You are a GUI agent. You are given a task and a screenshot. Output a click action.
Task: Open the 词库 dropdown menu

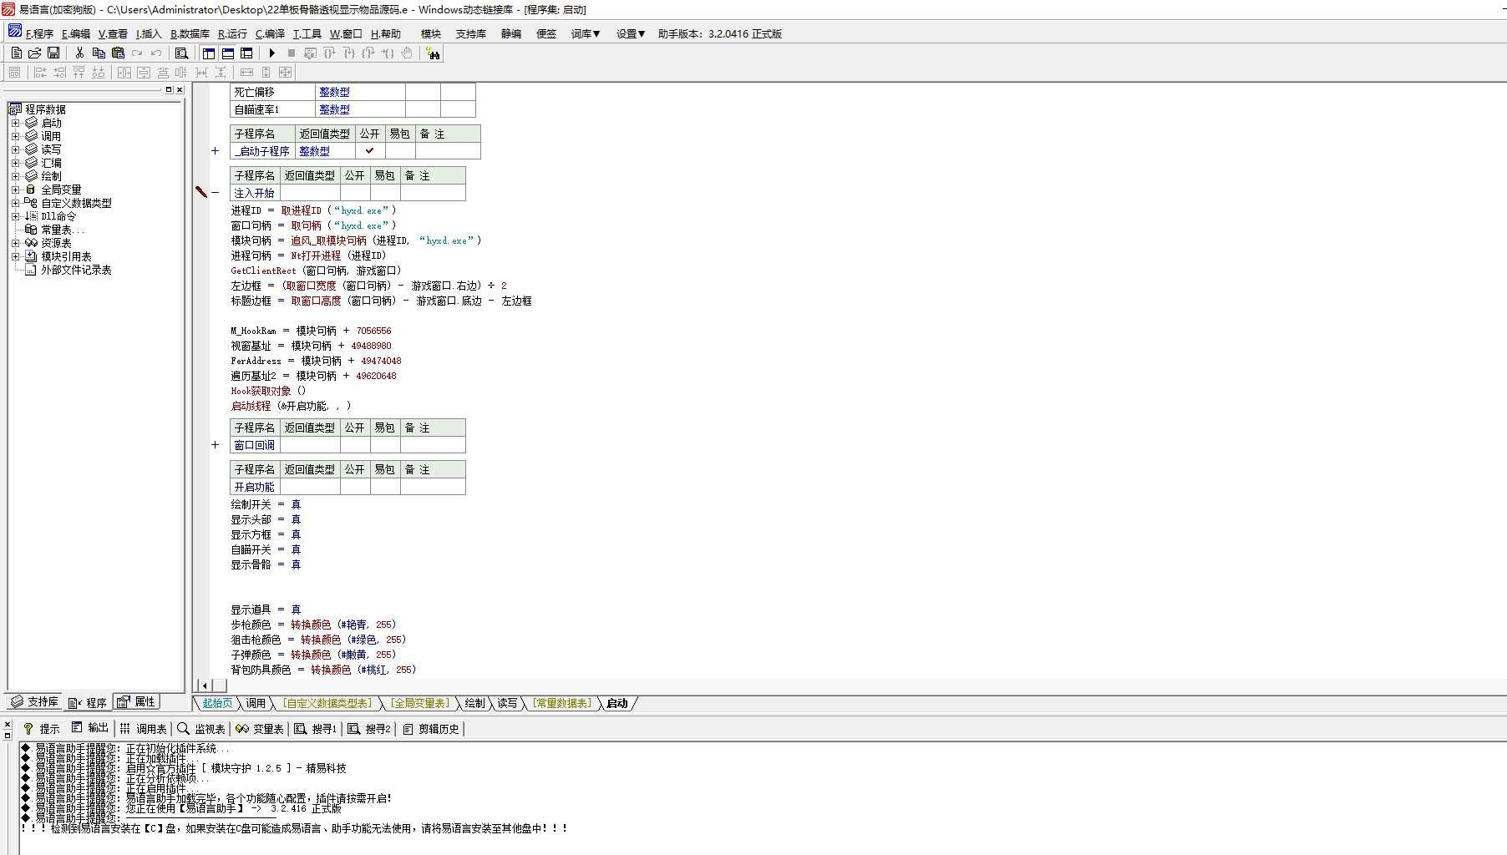coord(586,34)
